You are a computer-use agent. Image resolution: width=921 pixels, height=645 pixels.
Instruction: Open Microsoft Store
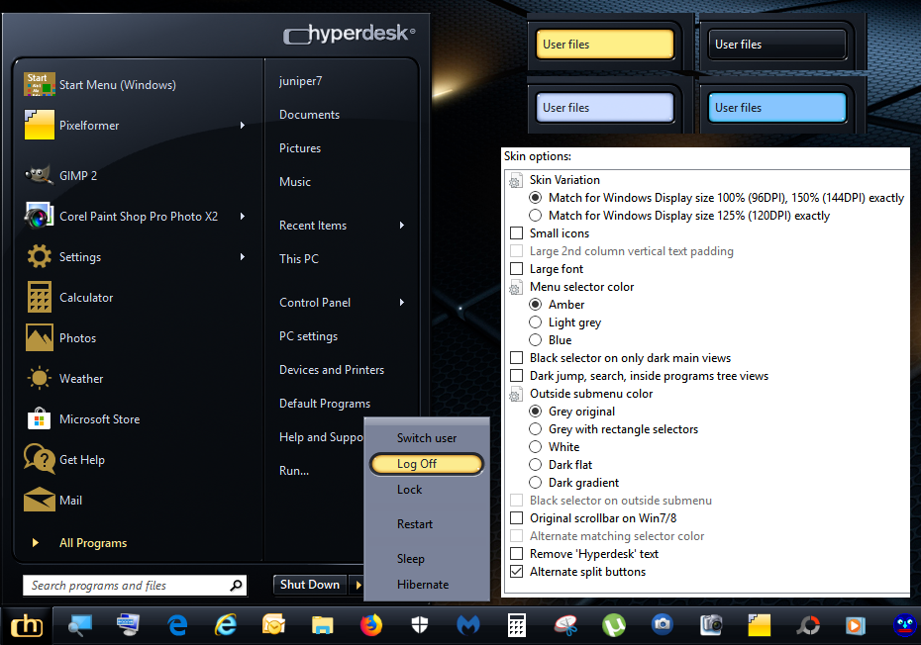[x=99, y=419]
